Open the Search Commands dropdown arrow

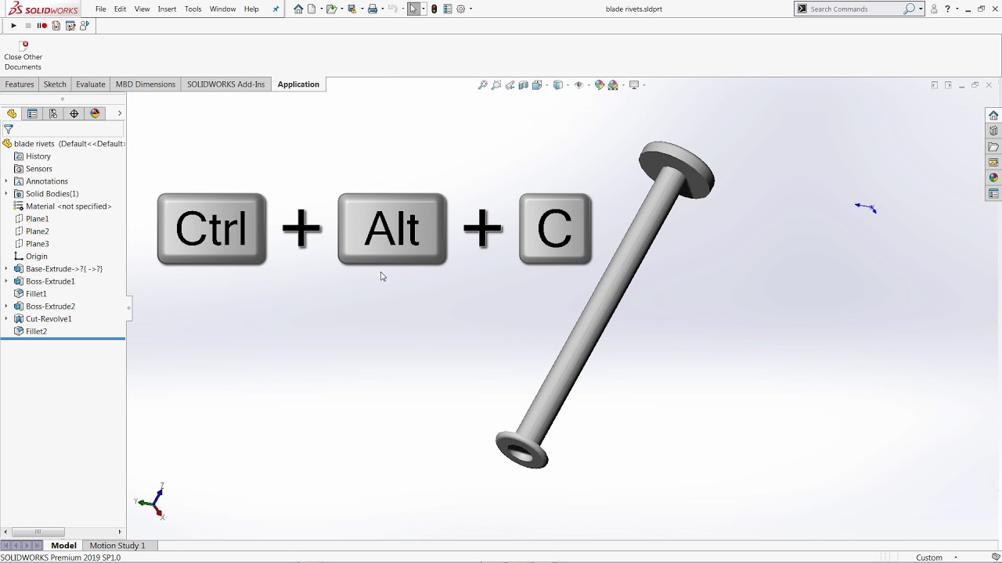tap(921, 9)
